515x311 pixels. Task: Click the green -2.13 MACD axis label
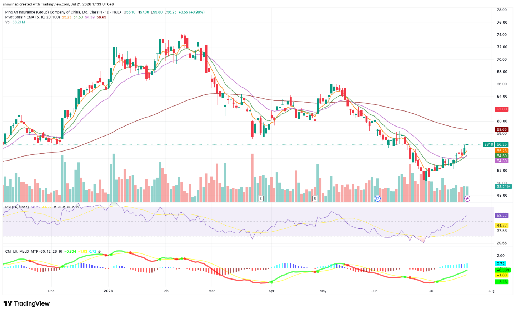click(x=502, y=282)
